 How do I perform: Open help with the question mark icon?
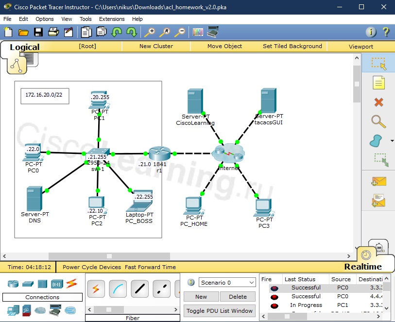pos(386,32)
